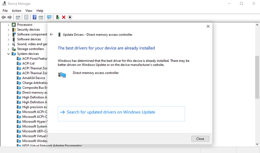Click the vertical scrollbar down arrow
The width and height of the screenshot is (260, 153).
pos(257,144)
